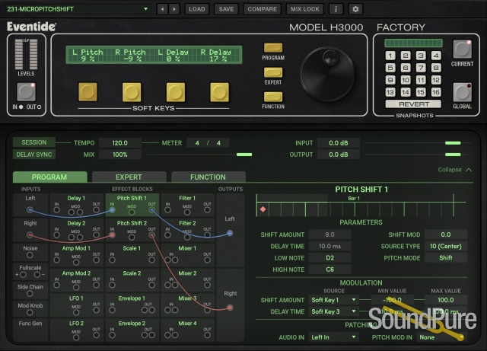Click the Mix level slider

click(243, 155)
